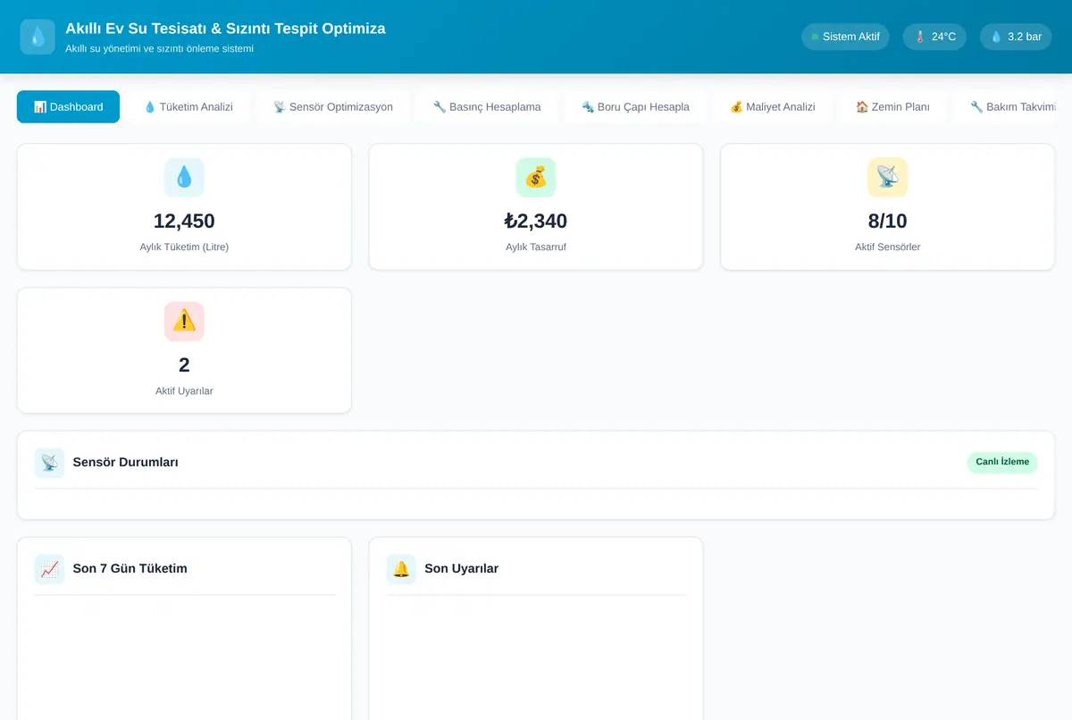The width and height of the screenshot is (1072, 720).
Task: Open the Maliyet Analizi tab
Action: (773, 106)
